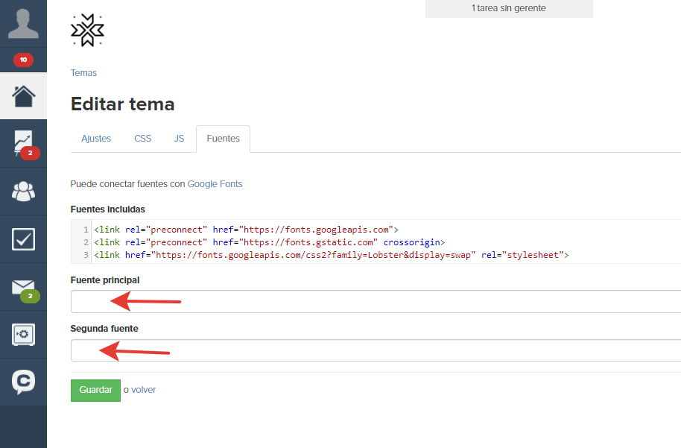The image size is (681, 448).
Task: Switch to the Ajustes tab
Action: click(x=96, y=139)
